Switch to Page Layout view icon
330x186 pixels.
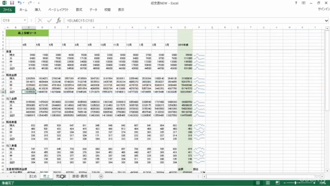click(268, 183)
